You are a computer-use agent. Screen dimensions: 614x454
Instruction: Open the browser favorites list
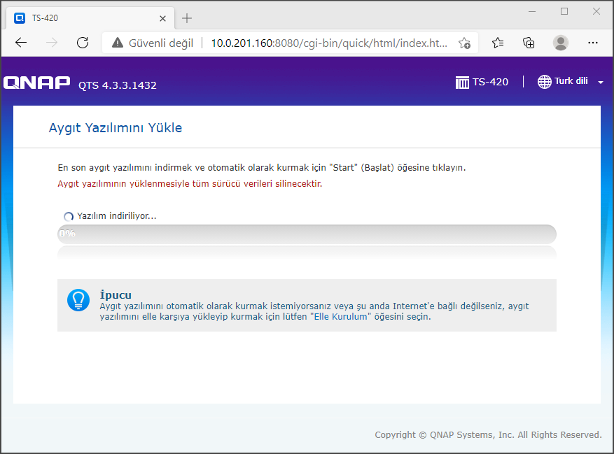[x=498, y=43]
